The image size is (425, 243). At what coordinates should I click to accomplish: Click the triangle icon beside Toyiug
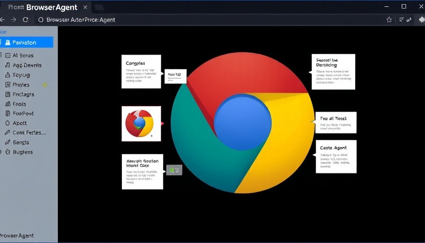(x=8, y=75)
